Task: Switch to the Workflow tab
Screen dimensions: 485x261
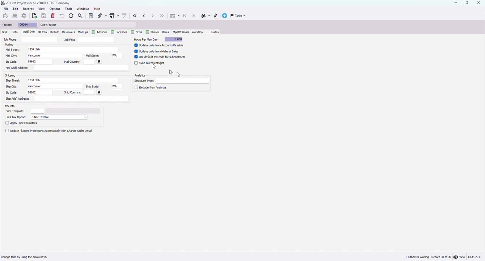Action: pos(198,32)
